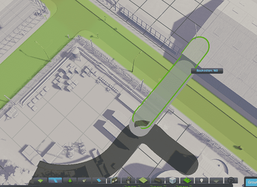Select the white cube building icon
Viewport: 257px width, 187px height.
coord(173,181)
